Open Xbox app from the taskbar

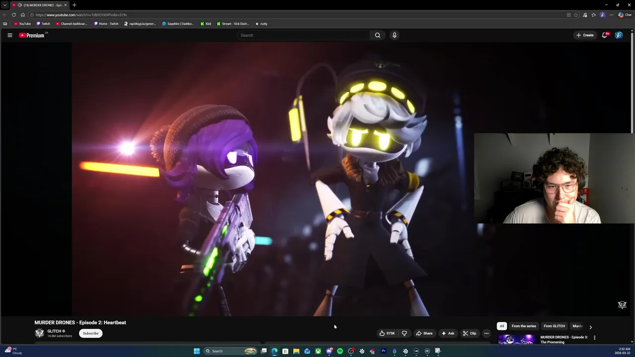tap(318, 351)
